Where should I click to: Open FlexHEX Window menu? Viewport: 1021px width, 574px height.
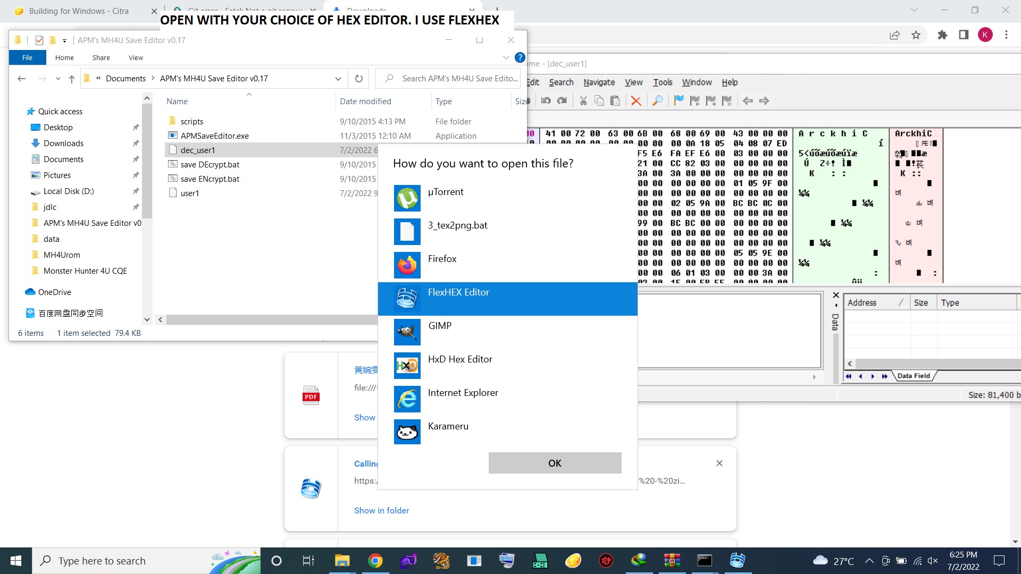(697, 82)
